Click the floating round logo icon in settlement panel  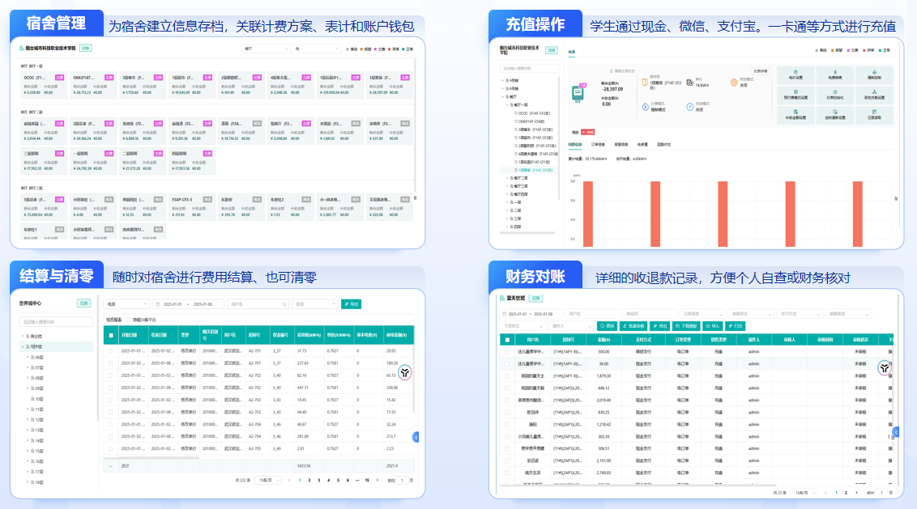point(405,372)
